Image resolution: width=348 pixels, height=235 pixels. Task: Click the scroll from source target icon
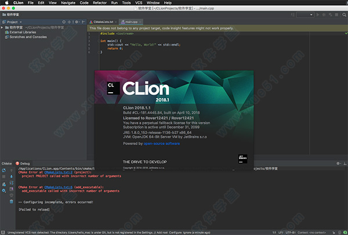click(64, 22)
